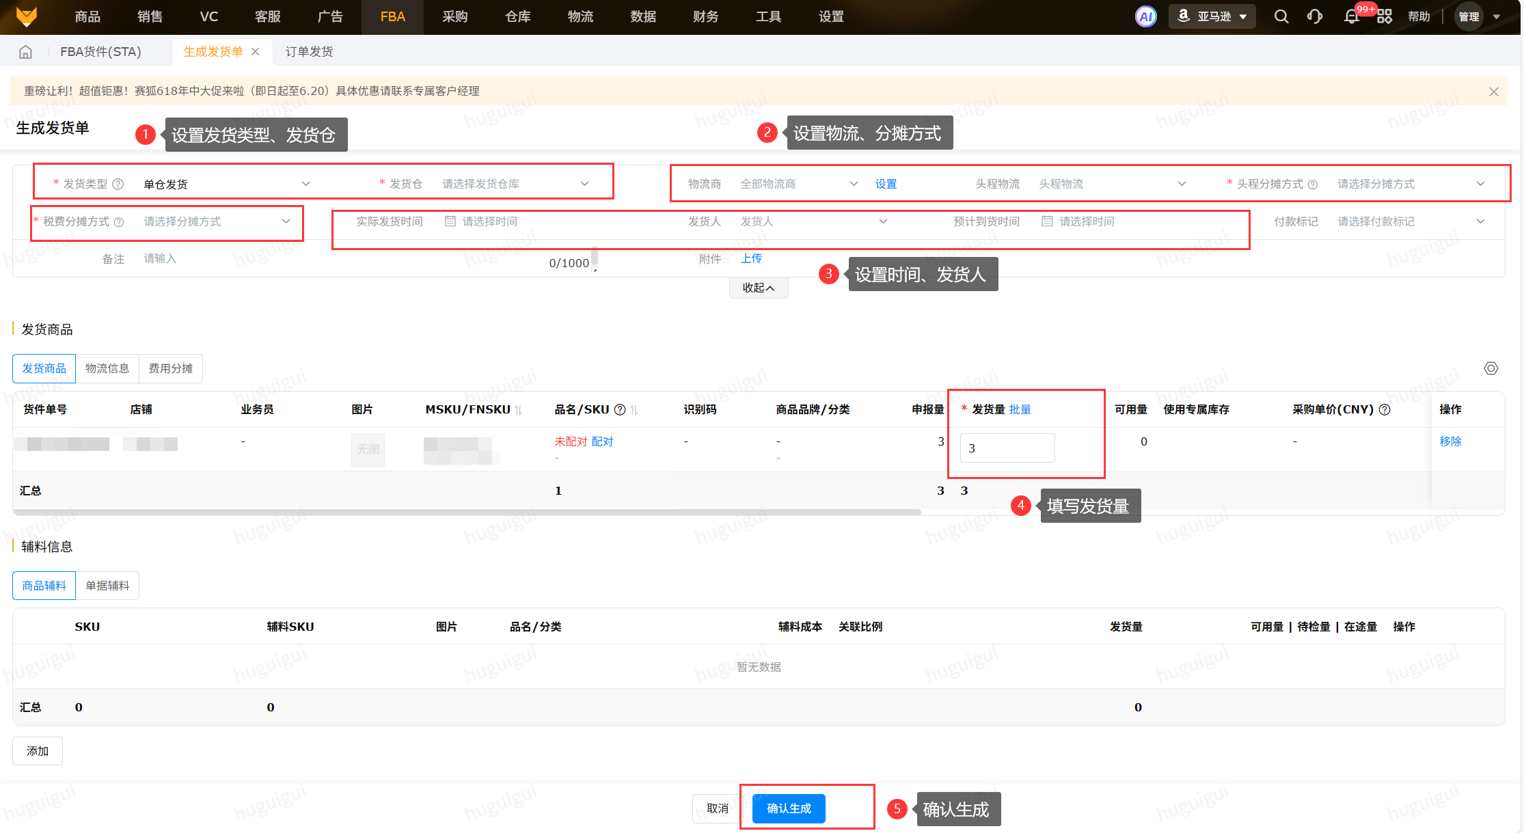Open the search magnifier icon
The height and width of the screenshot is (833, 1524).
pos(1281,16)
